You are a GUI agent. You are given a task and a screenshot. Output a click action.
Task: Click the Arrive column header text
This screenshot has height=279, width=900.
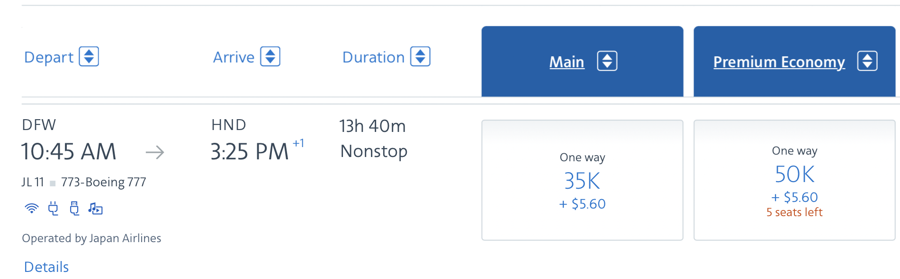click(234, 57)
